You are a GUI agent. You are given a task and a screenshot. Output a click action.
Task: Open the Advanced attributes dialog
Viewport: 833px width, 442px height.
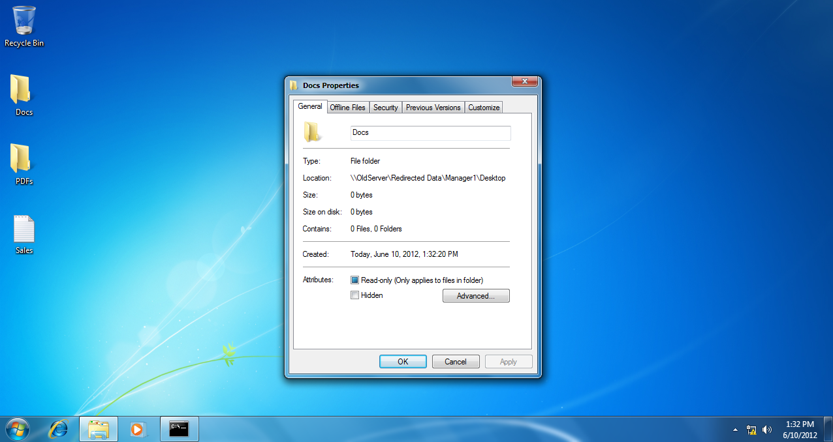tap(476, 295)
